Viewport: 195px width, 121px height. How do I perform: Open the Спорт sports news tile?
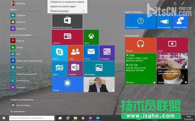[99, 85]
